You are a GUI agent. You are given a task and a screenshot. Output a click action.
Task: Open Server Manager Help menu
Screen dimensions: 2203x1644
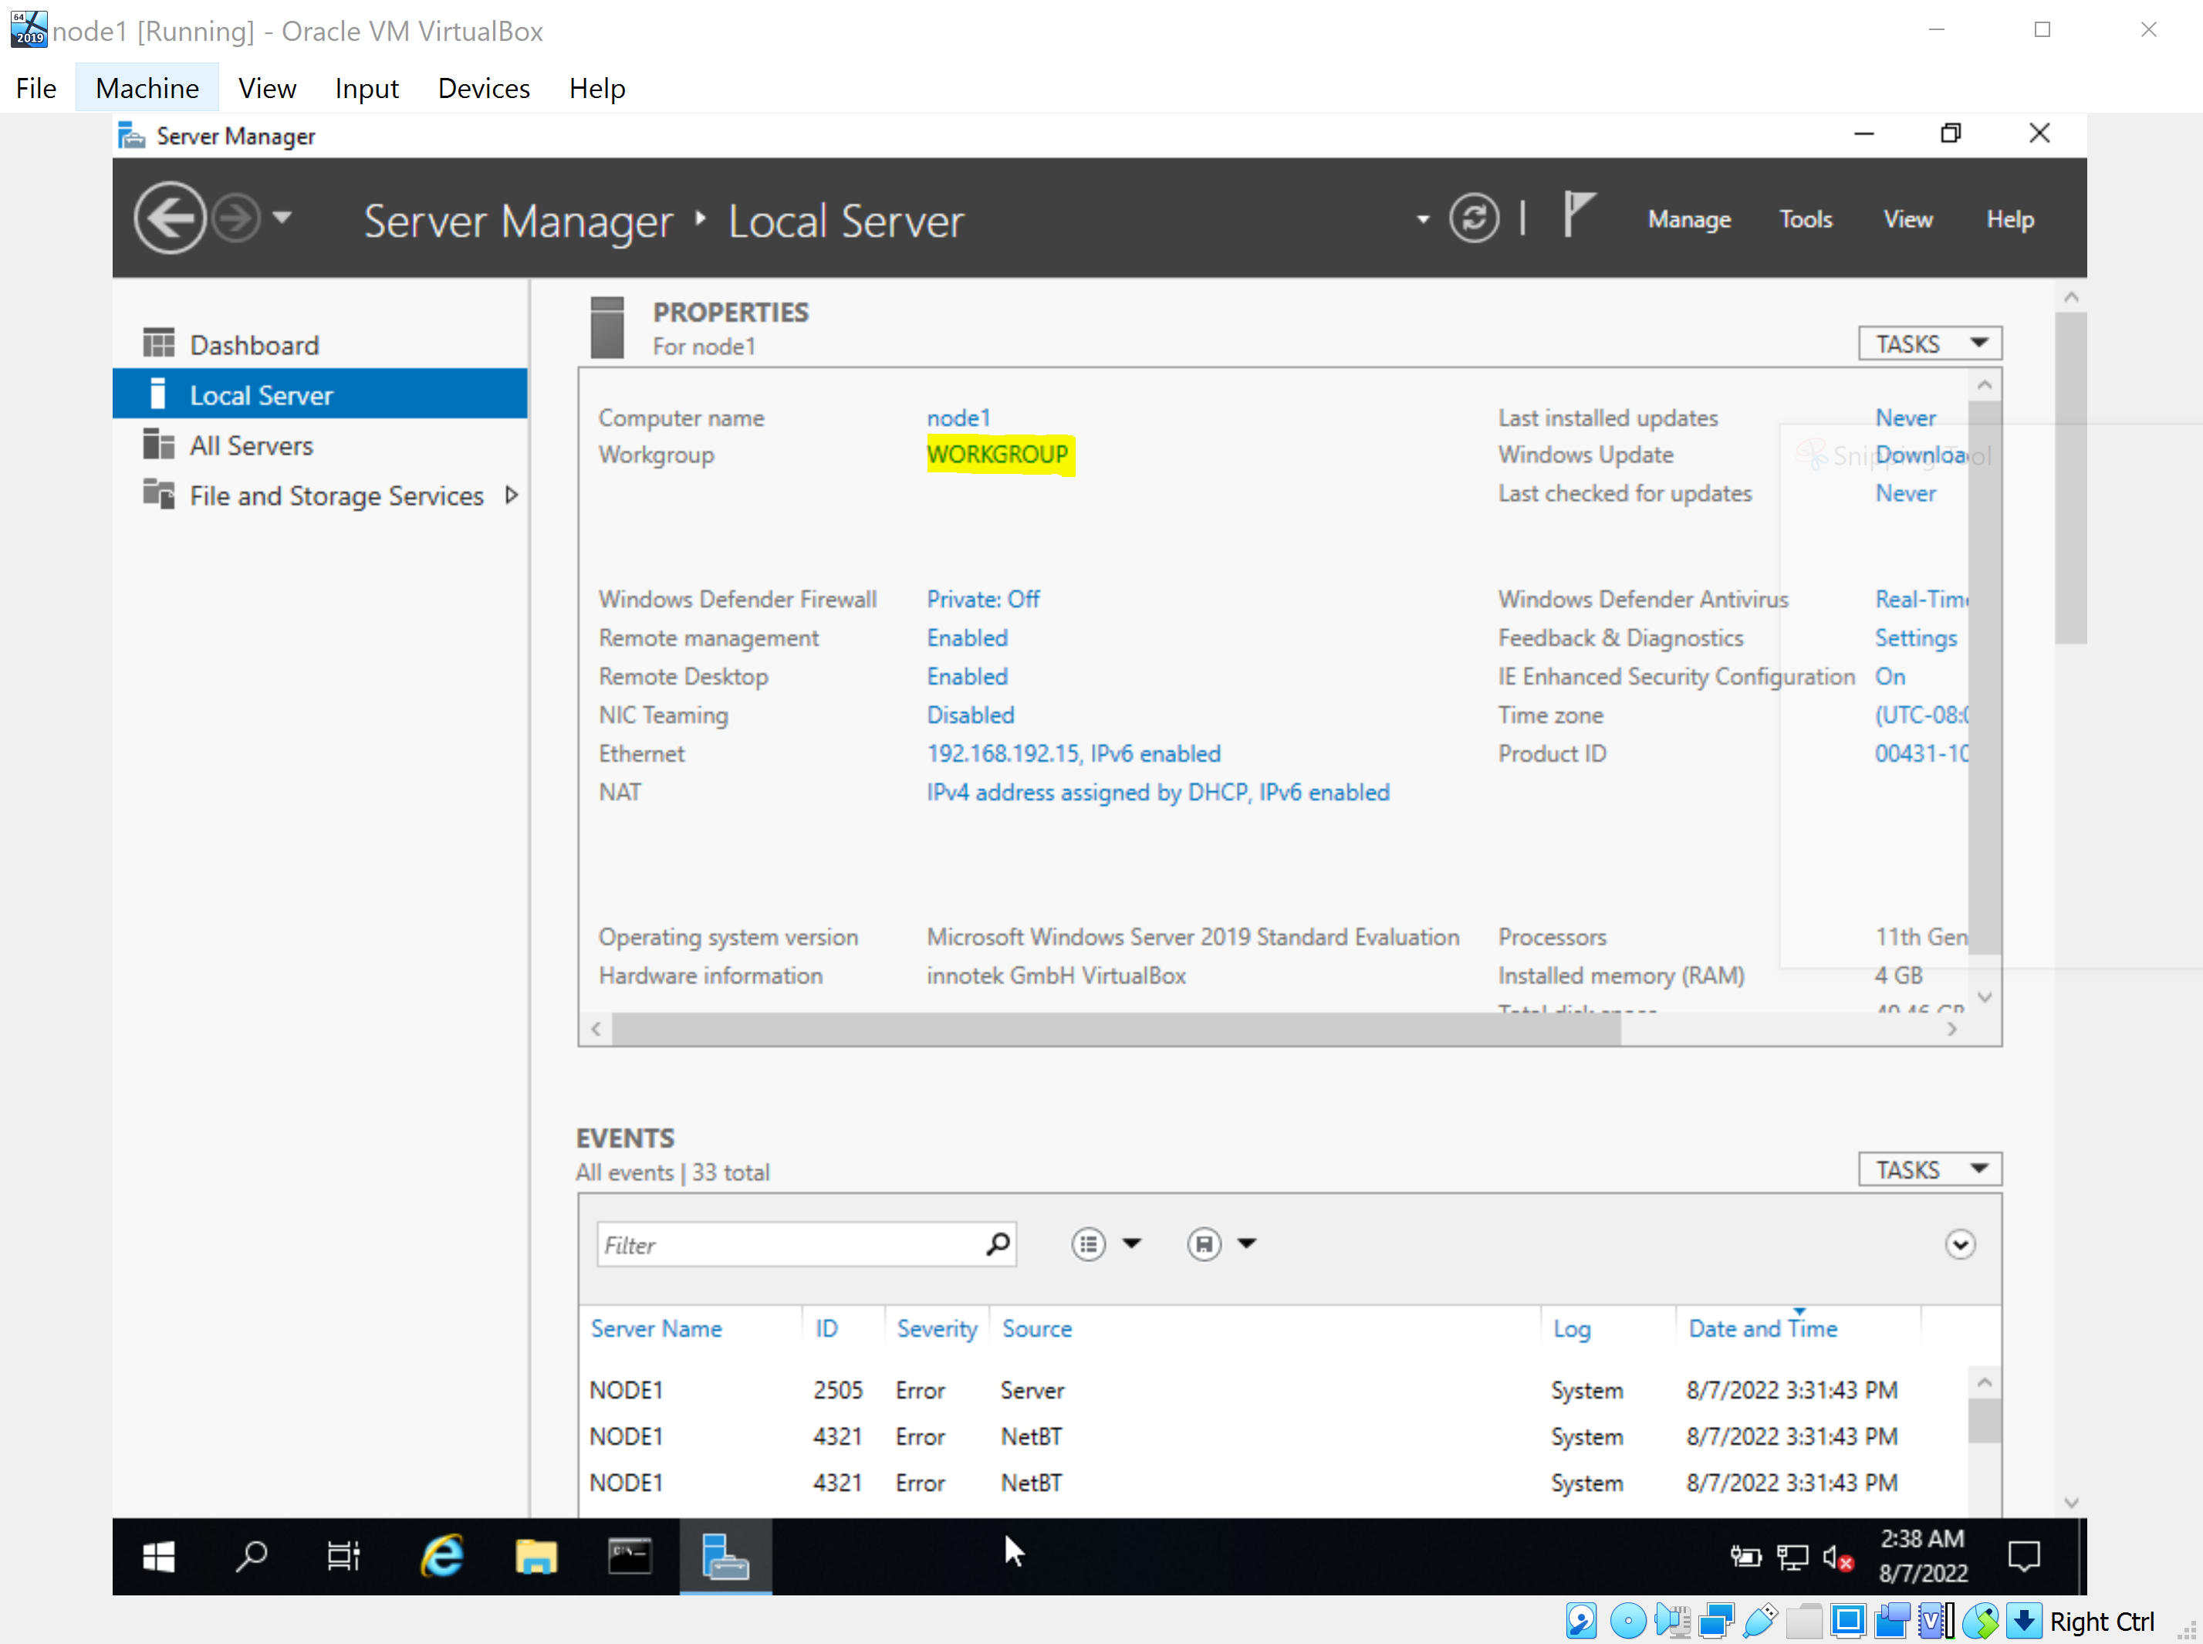tap(2009, 219)
